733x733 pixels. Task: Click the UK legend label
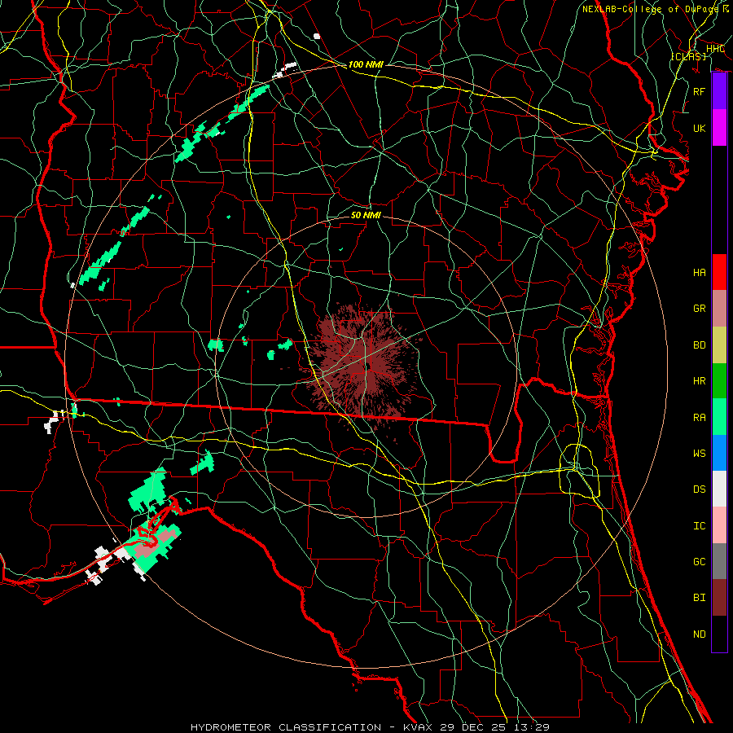click(700, 128)
